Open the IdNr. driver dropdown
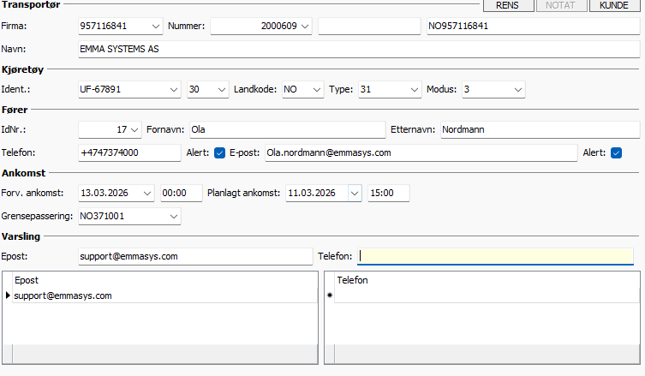645x376 pixels. [x=134, y=130]
